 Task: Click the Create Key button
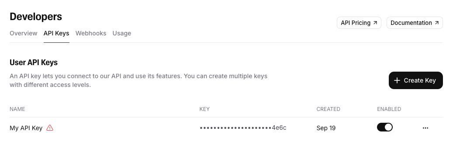(x=415, y=80)
